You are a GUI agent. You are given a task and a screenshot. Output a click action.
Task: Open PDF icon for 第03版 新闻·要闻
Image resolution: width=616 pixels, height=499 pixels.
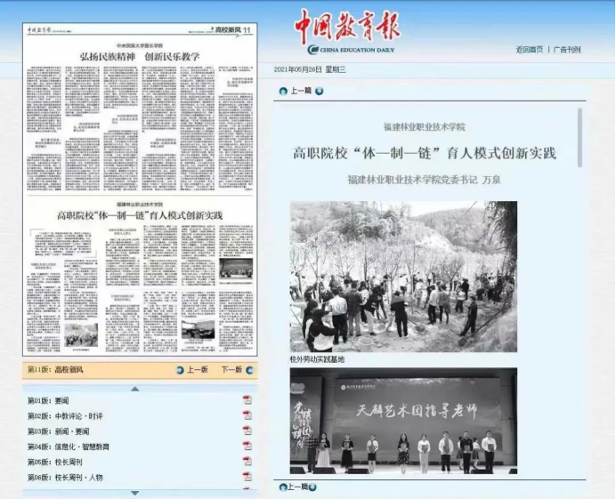[x=247, y=431]
